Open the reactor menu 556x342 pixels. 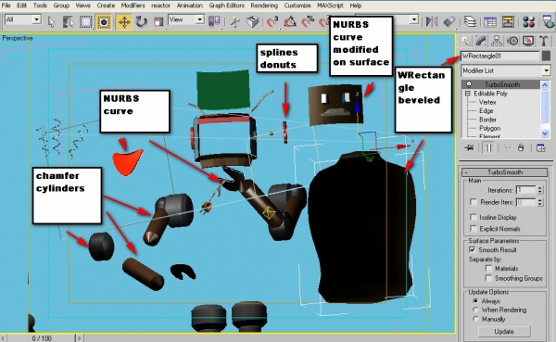coord(160,6)
